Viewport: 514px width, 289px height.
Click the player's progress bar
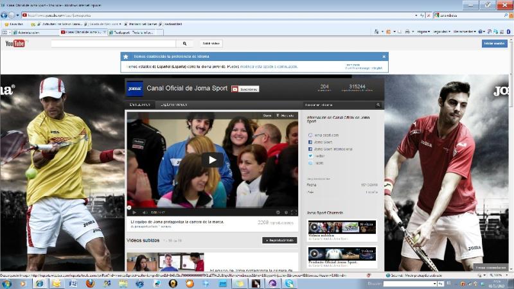(213, 208)
